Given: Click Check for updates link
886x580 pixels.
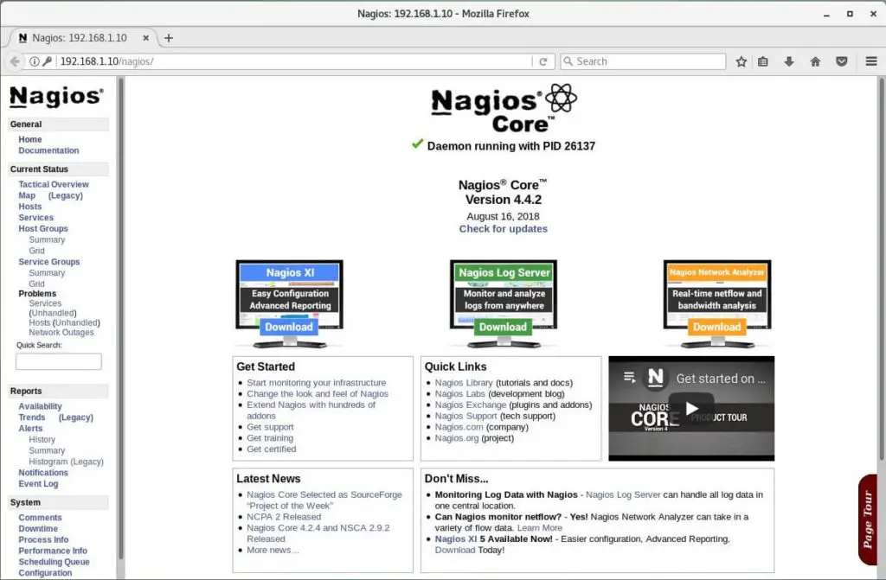Looking at the screenshot, I should [503, 229].
